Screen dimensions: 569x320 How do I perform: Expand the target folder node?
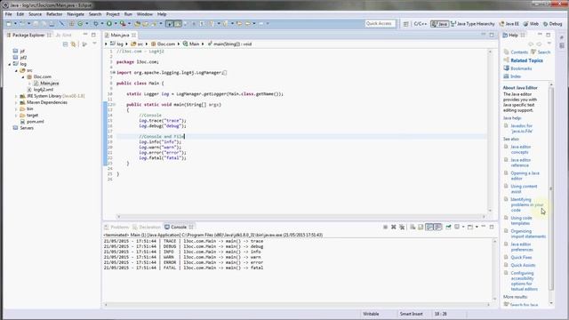coord(16,116)
